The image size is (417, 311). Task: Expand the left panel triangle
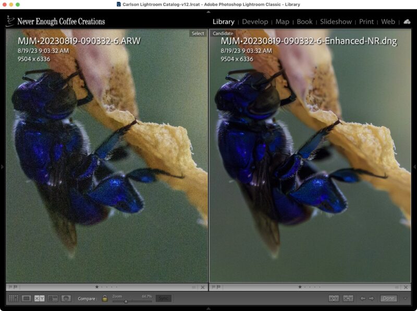click(x=2, y=167)
